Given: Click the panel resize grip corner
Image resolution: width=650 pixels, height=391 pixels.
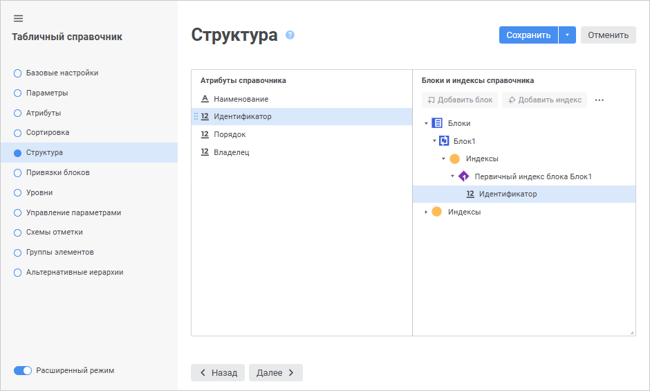Looking at the screenshot, I should coord(632,333).
